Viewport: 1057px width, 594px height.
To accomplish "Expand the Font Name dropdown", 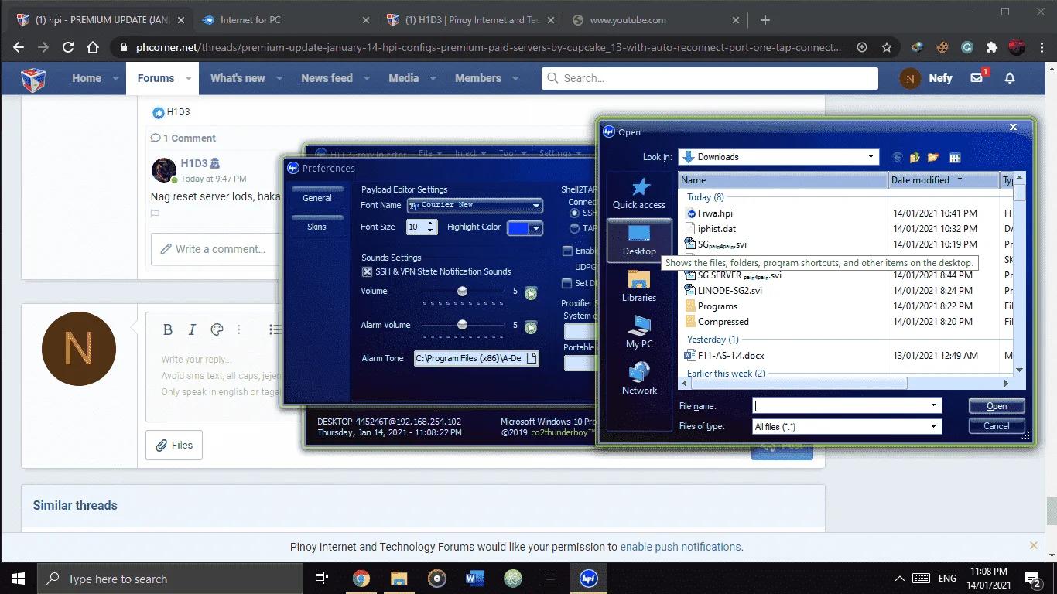I will [x=536, y=206].
